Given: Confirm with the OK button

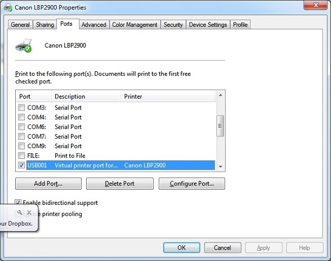Looking at the screenshot, I should [181, 248].
